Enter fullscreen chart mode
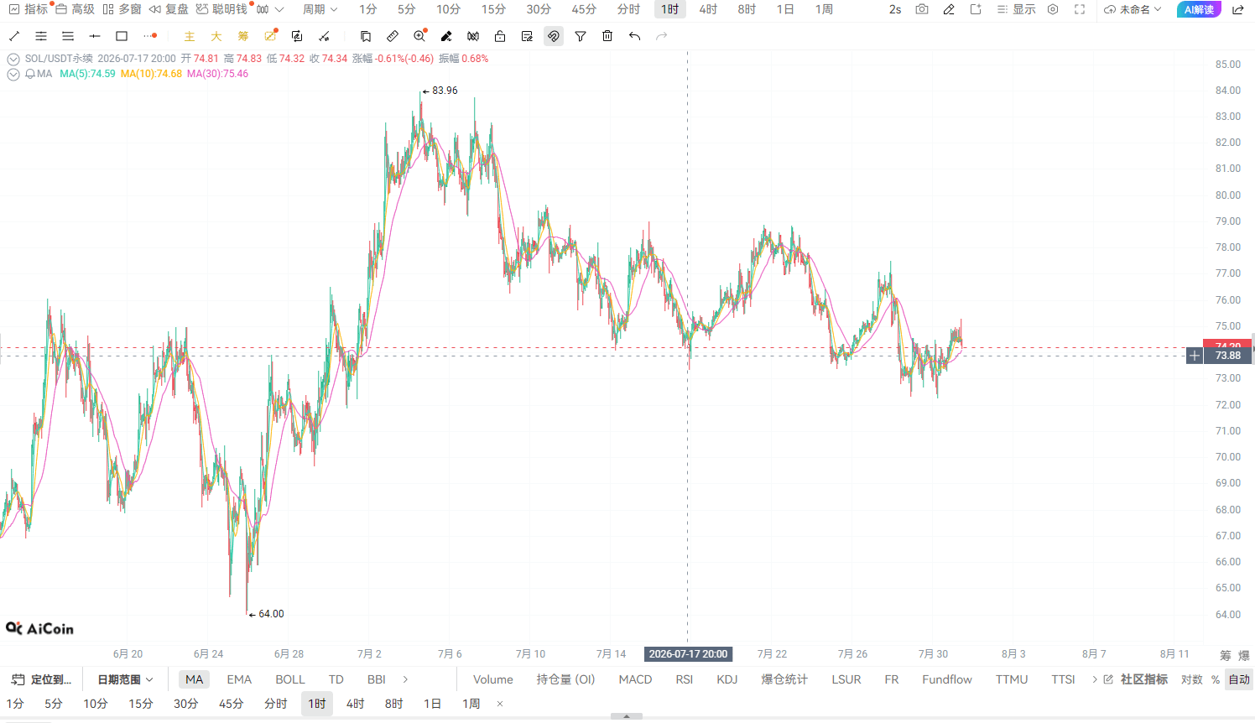Image resolution: width=1255 pixels, height=723 pixels. (x=1080, y=9)
